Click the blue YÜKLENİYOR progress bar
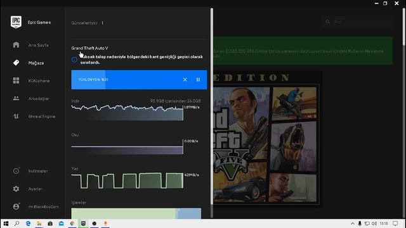The height and width of the screenshot is (228, 406). pyautogui.click(x=139, y=80)
